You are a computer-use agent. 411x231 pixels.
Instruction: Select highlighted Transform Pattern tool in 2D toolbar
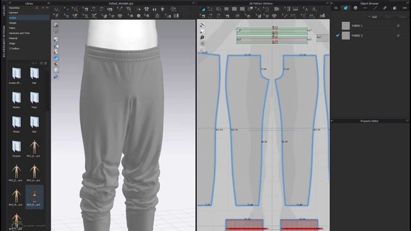203,10
